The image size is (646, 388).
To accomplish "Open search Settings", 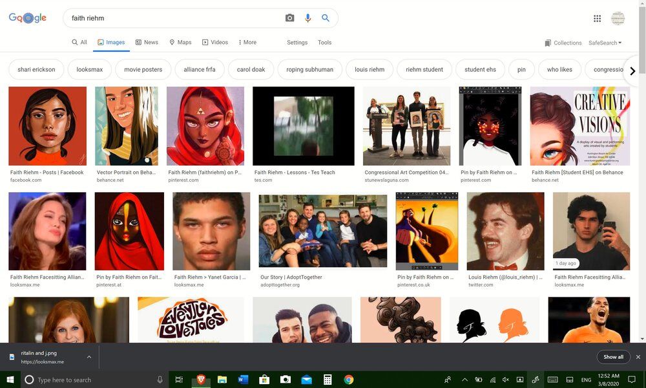I will [x=297, y=43].
